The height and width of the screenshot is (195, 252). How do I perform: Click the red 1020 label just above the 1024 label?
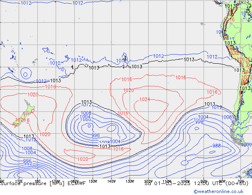(x=128, y=90)
